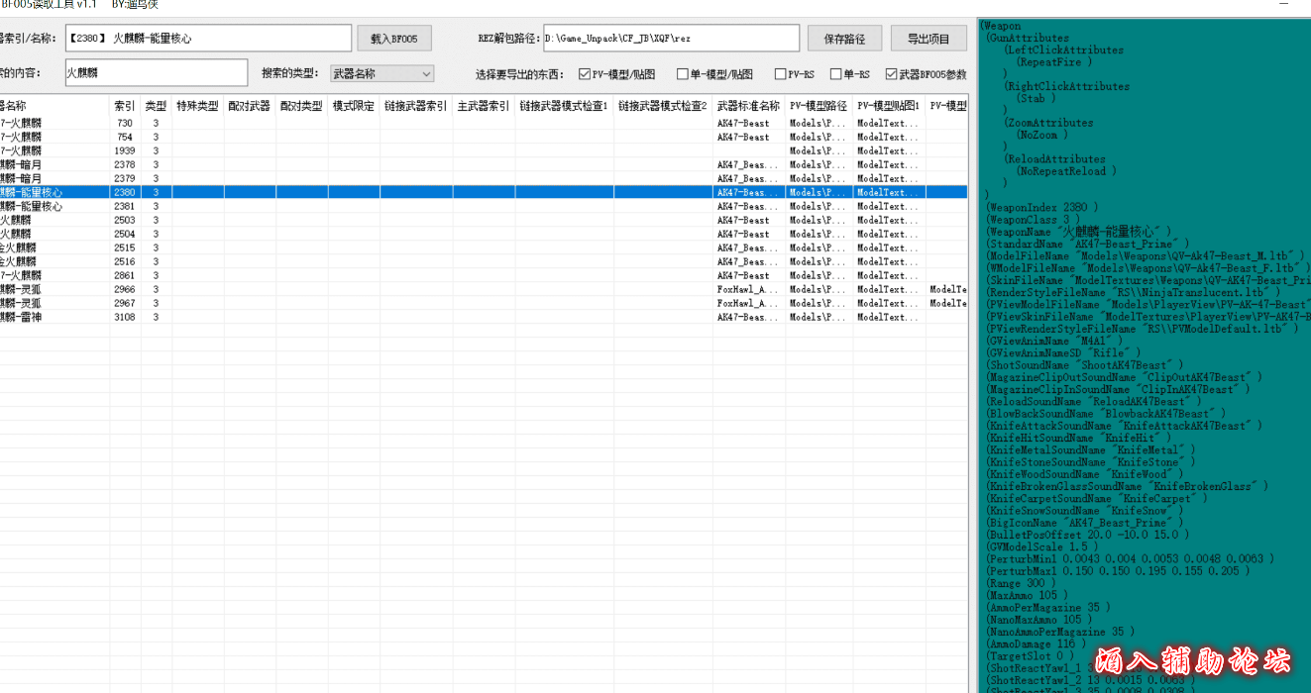Viewport: 1311px width, 693px height.
Task: Click the 保存路径 button
Action: pyautogui.click(x=844, y=39)
